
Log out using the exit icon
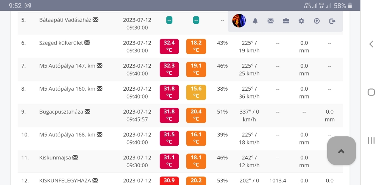tap(332, 21)
